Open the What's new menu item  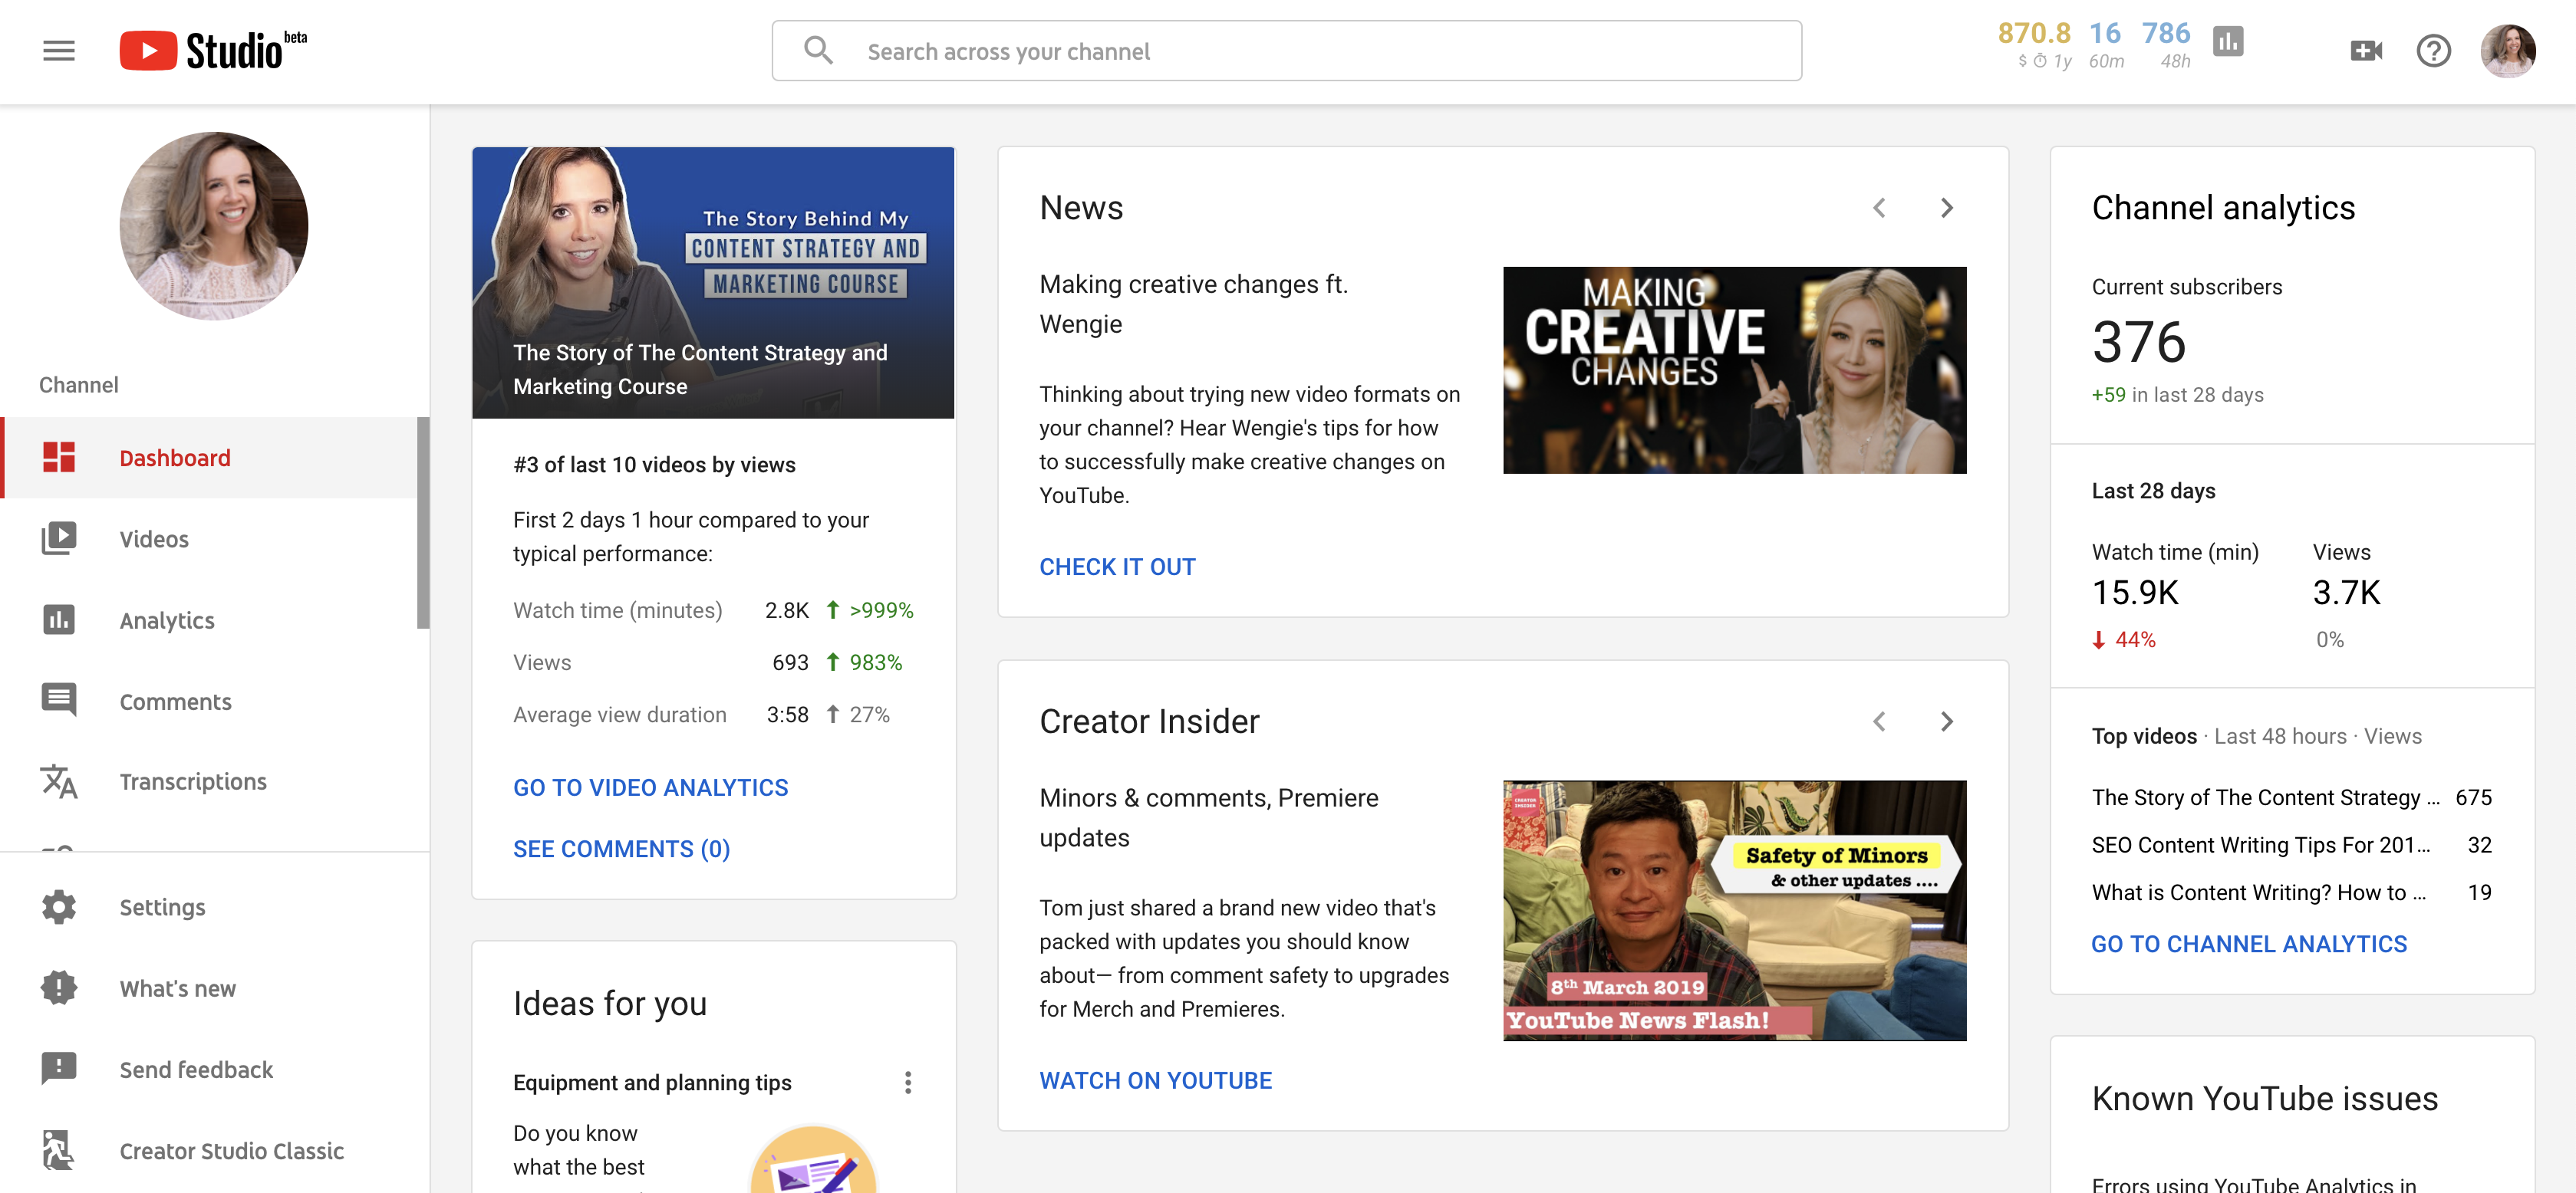tap(214, 988)
